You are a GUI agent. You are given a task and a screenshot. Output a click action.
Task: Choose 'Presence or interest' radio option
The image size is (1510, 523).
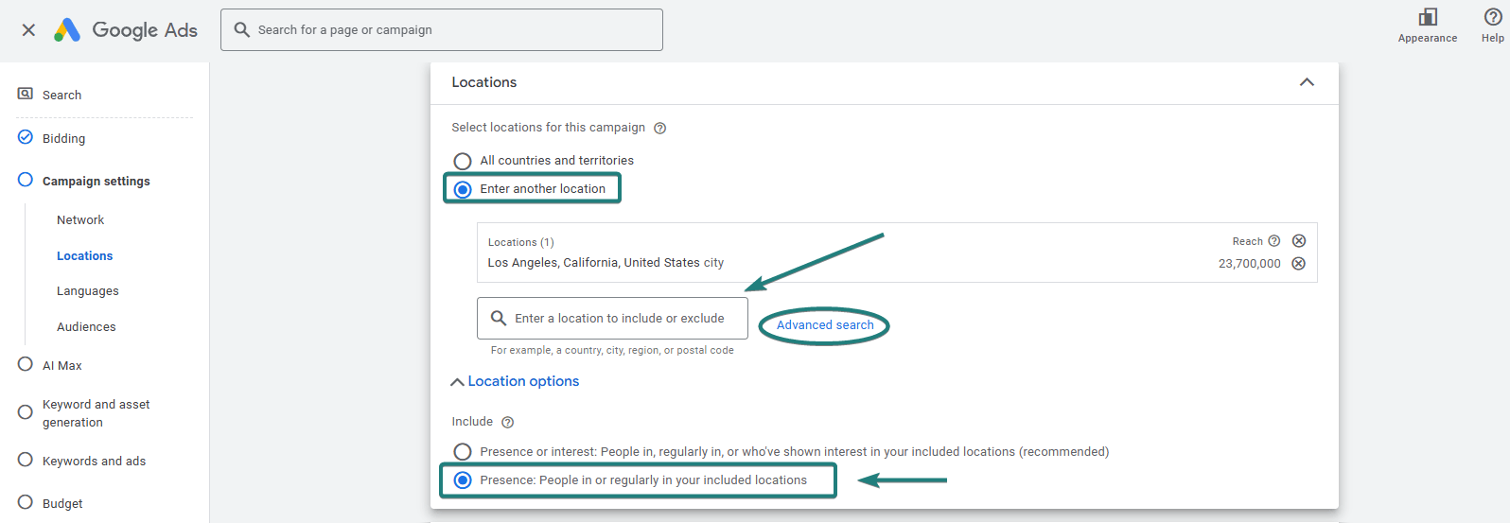pos(463,452)
